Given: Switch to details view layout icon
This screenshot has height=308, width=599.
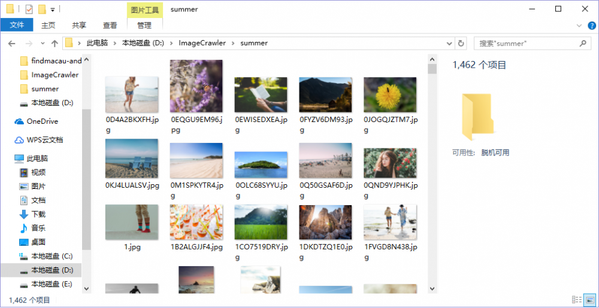Looking at the screenshot, I should (x=577, y=300).
